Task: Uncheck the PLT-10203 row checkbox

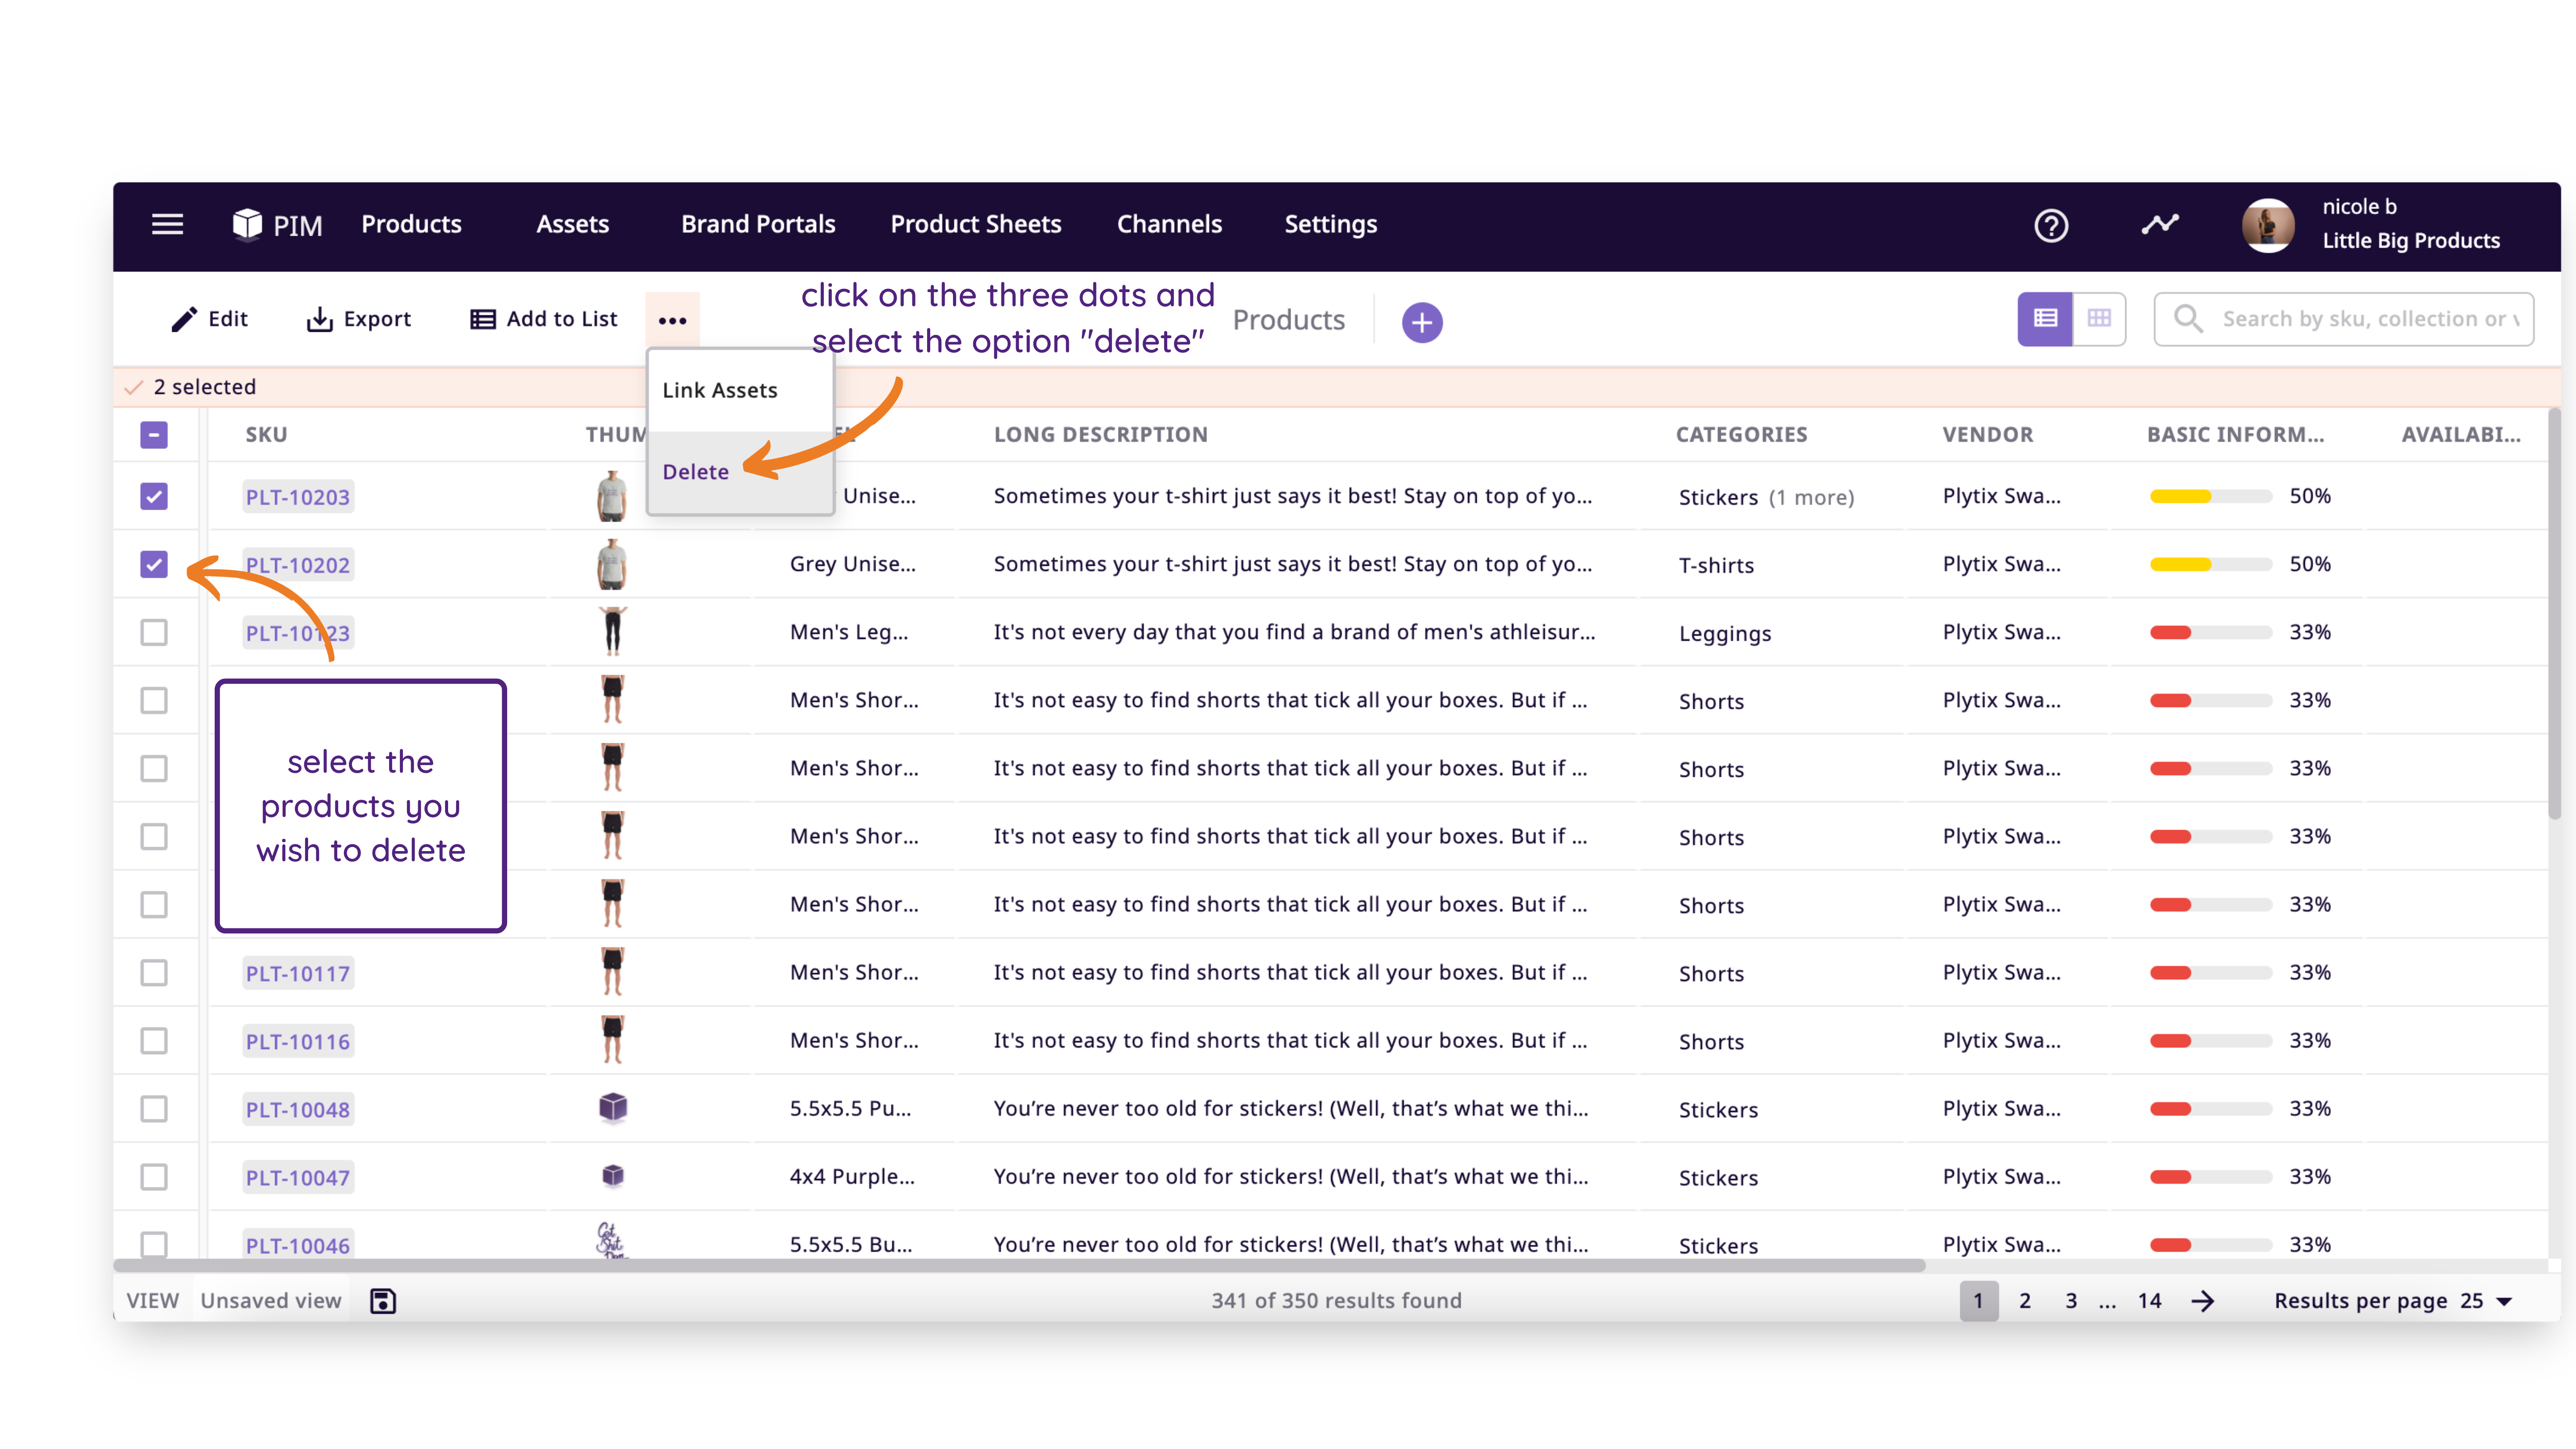Action: coord(154,497)
